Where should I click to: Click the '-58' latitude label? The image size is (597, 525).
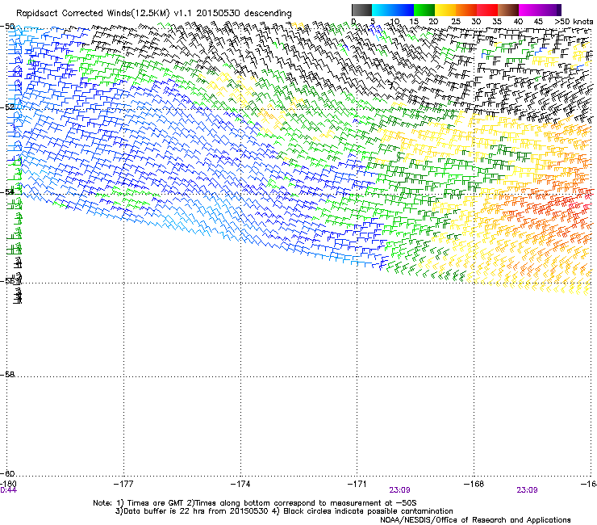pyautogui.click(x=7, y=375)
